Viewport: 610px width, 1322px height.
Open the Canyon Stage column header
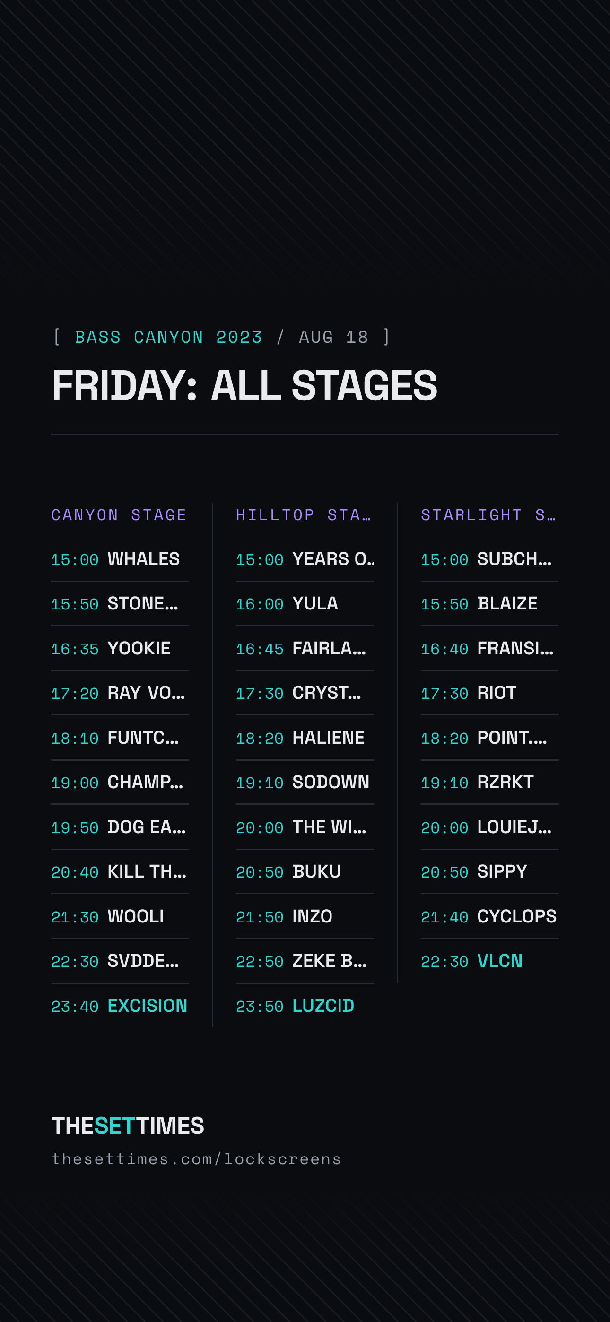[119, 515]
